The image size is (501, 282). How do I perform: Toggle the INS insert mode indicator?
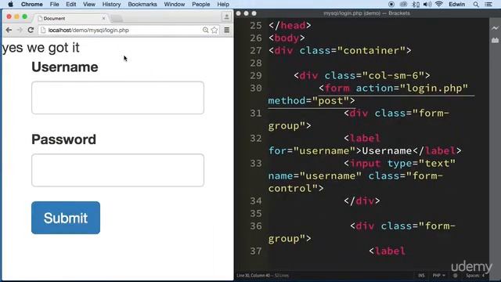point(421,276)
